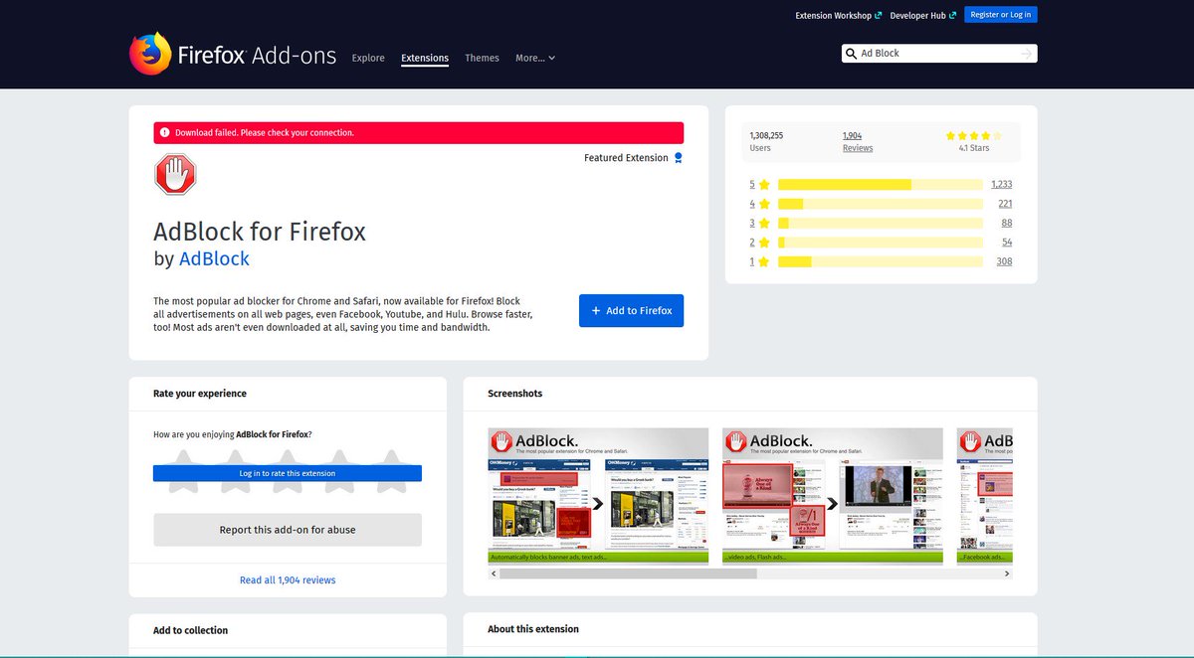This screenshot has height=658, width=1194.
Task: Click the Firefox Add-ons logo
Action: point(233,54)
